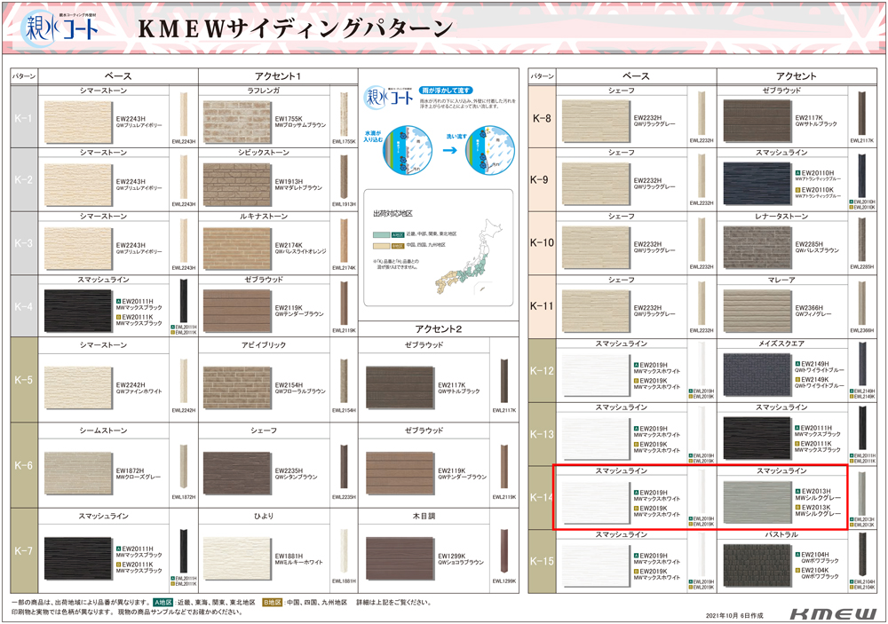Click the K-15 pattern label
The height and width of the screenshot is (624, 888).
pyautogui.click(x=542, y=561)
